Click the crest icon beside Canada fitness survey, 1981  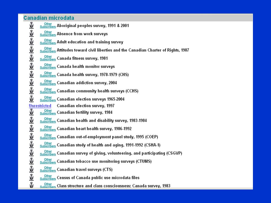31,58
